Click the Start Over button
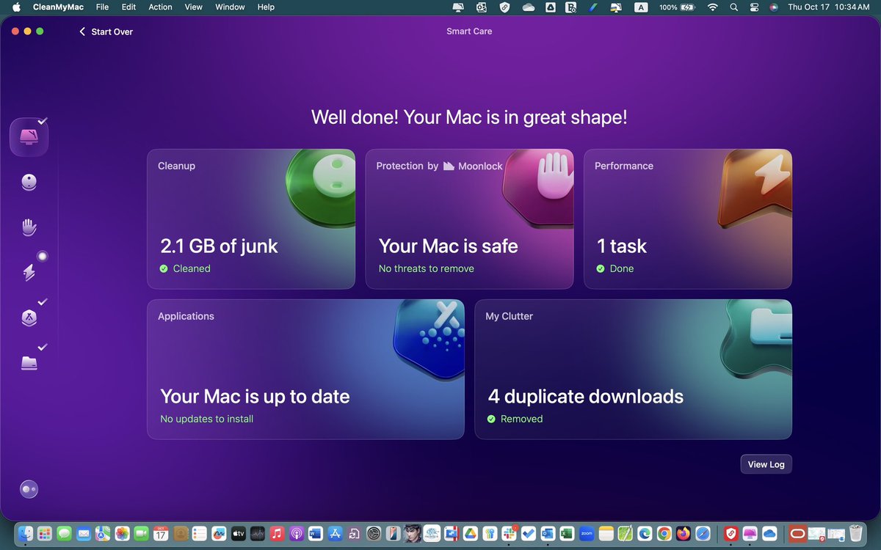Screen dimensions: 881x550 tap(106, 32)
